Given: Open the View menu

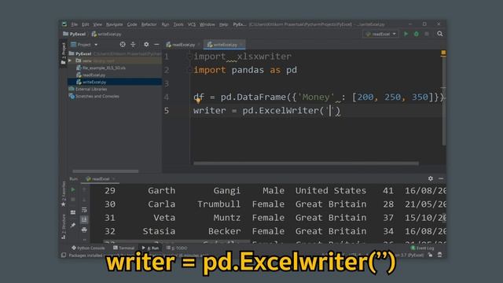Looking at the screenshot, I should 97,24.
